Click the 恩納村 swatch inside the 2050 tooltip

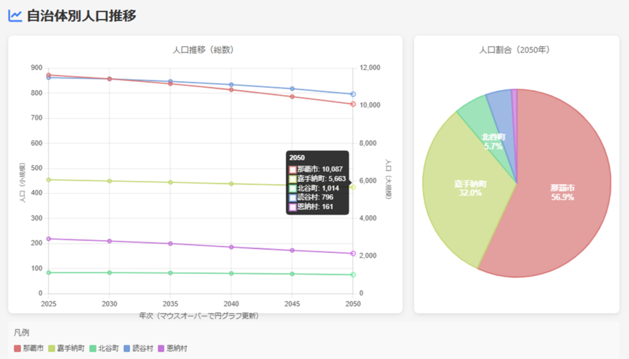point(293,207)
